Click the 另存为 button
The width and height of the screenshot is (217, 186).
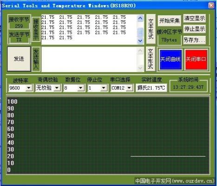click(195, 40)
